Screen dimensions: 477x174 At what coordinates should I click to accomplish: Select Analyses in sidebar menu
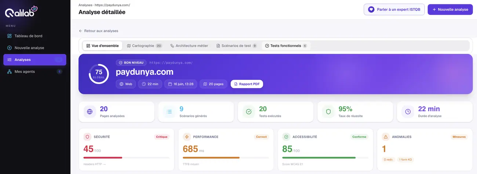tap(35, 60)
